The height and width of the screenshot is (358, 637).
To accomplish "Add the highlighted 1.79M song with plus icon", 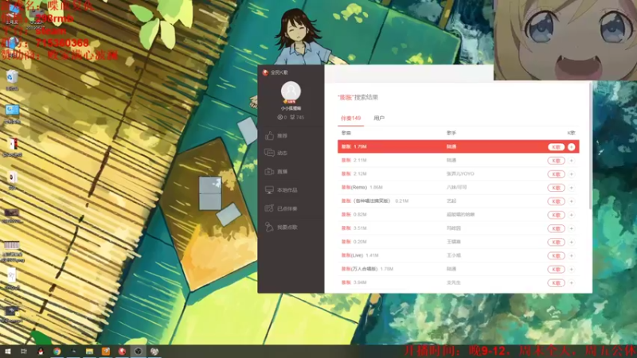I will point(571,147).
